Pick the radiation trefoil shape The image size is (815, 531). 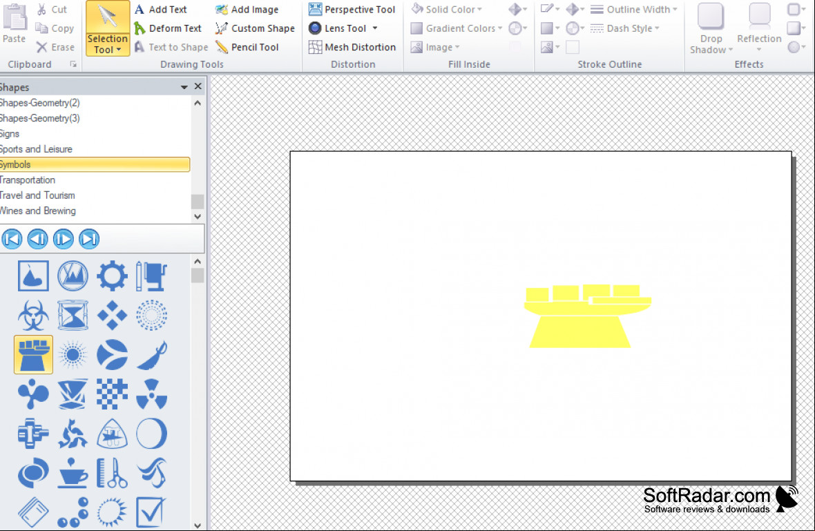pyautogui.click(x=151, y=394)
